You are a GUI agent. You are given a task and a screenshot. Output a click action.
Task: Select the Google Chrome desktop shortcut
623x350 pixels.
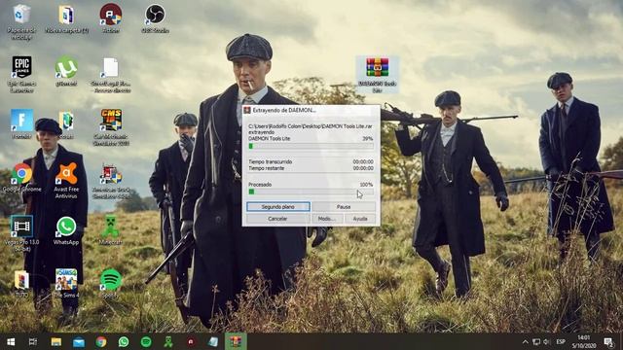tap(21, 177)
